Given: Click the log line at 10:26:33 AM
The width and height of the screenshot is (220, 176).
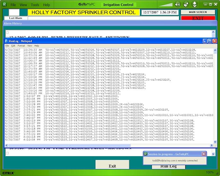Looking at the screenshot, I should [x=101, y=50].
